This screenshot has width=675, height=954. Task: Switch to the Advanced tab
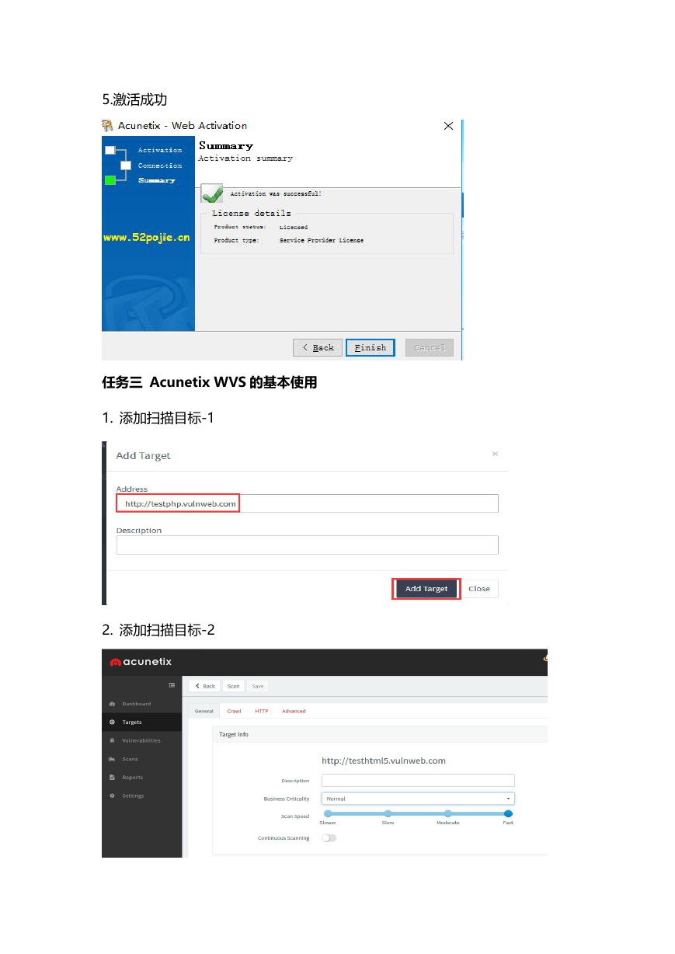[x=294, y=711]
